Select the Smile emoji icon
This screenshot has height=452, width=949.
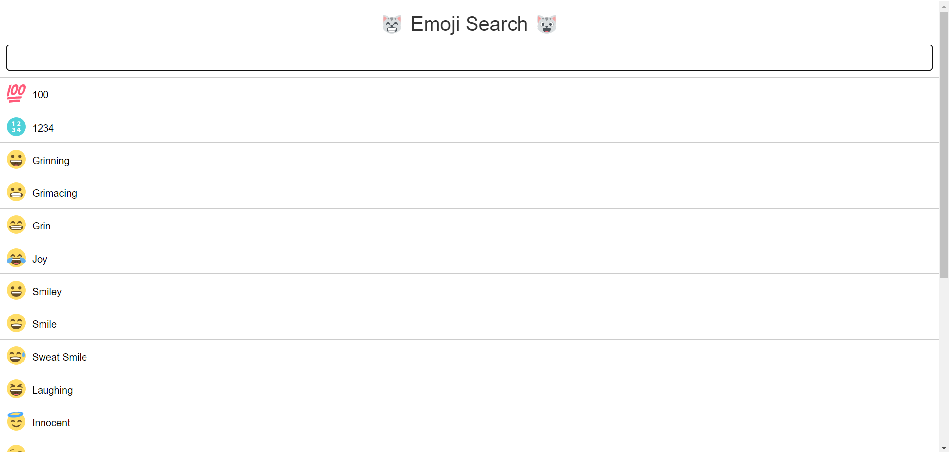[15, 323]
